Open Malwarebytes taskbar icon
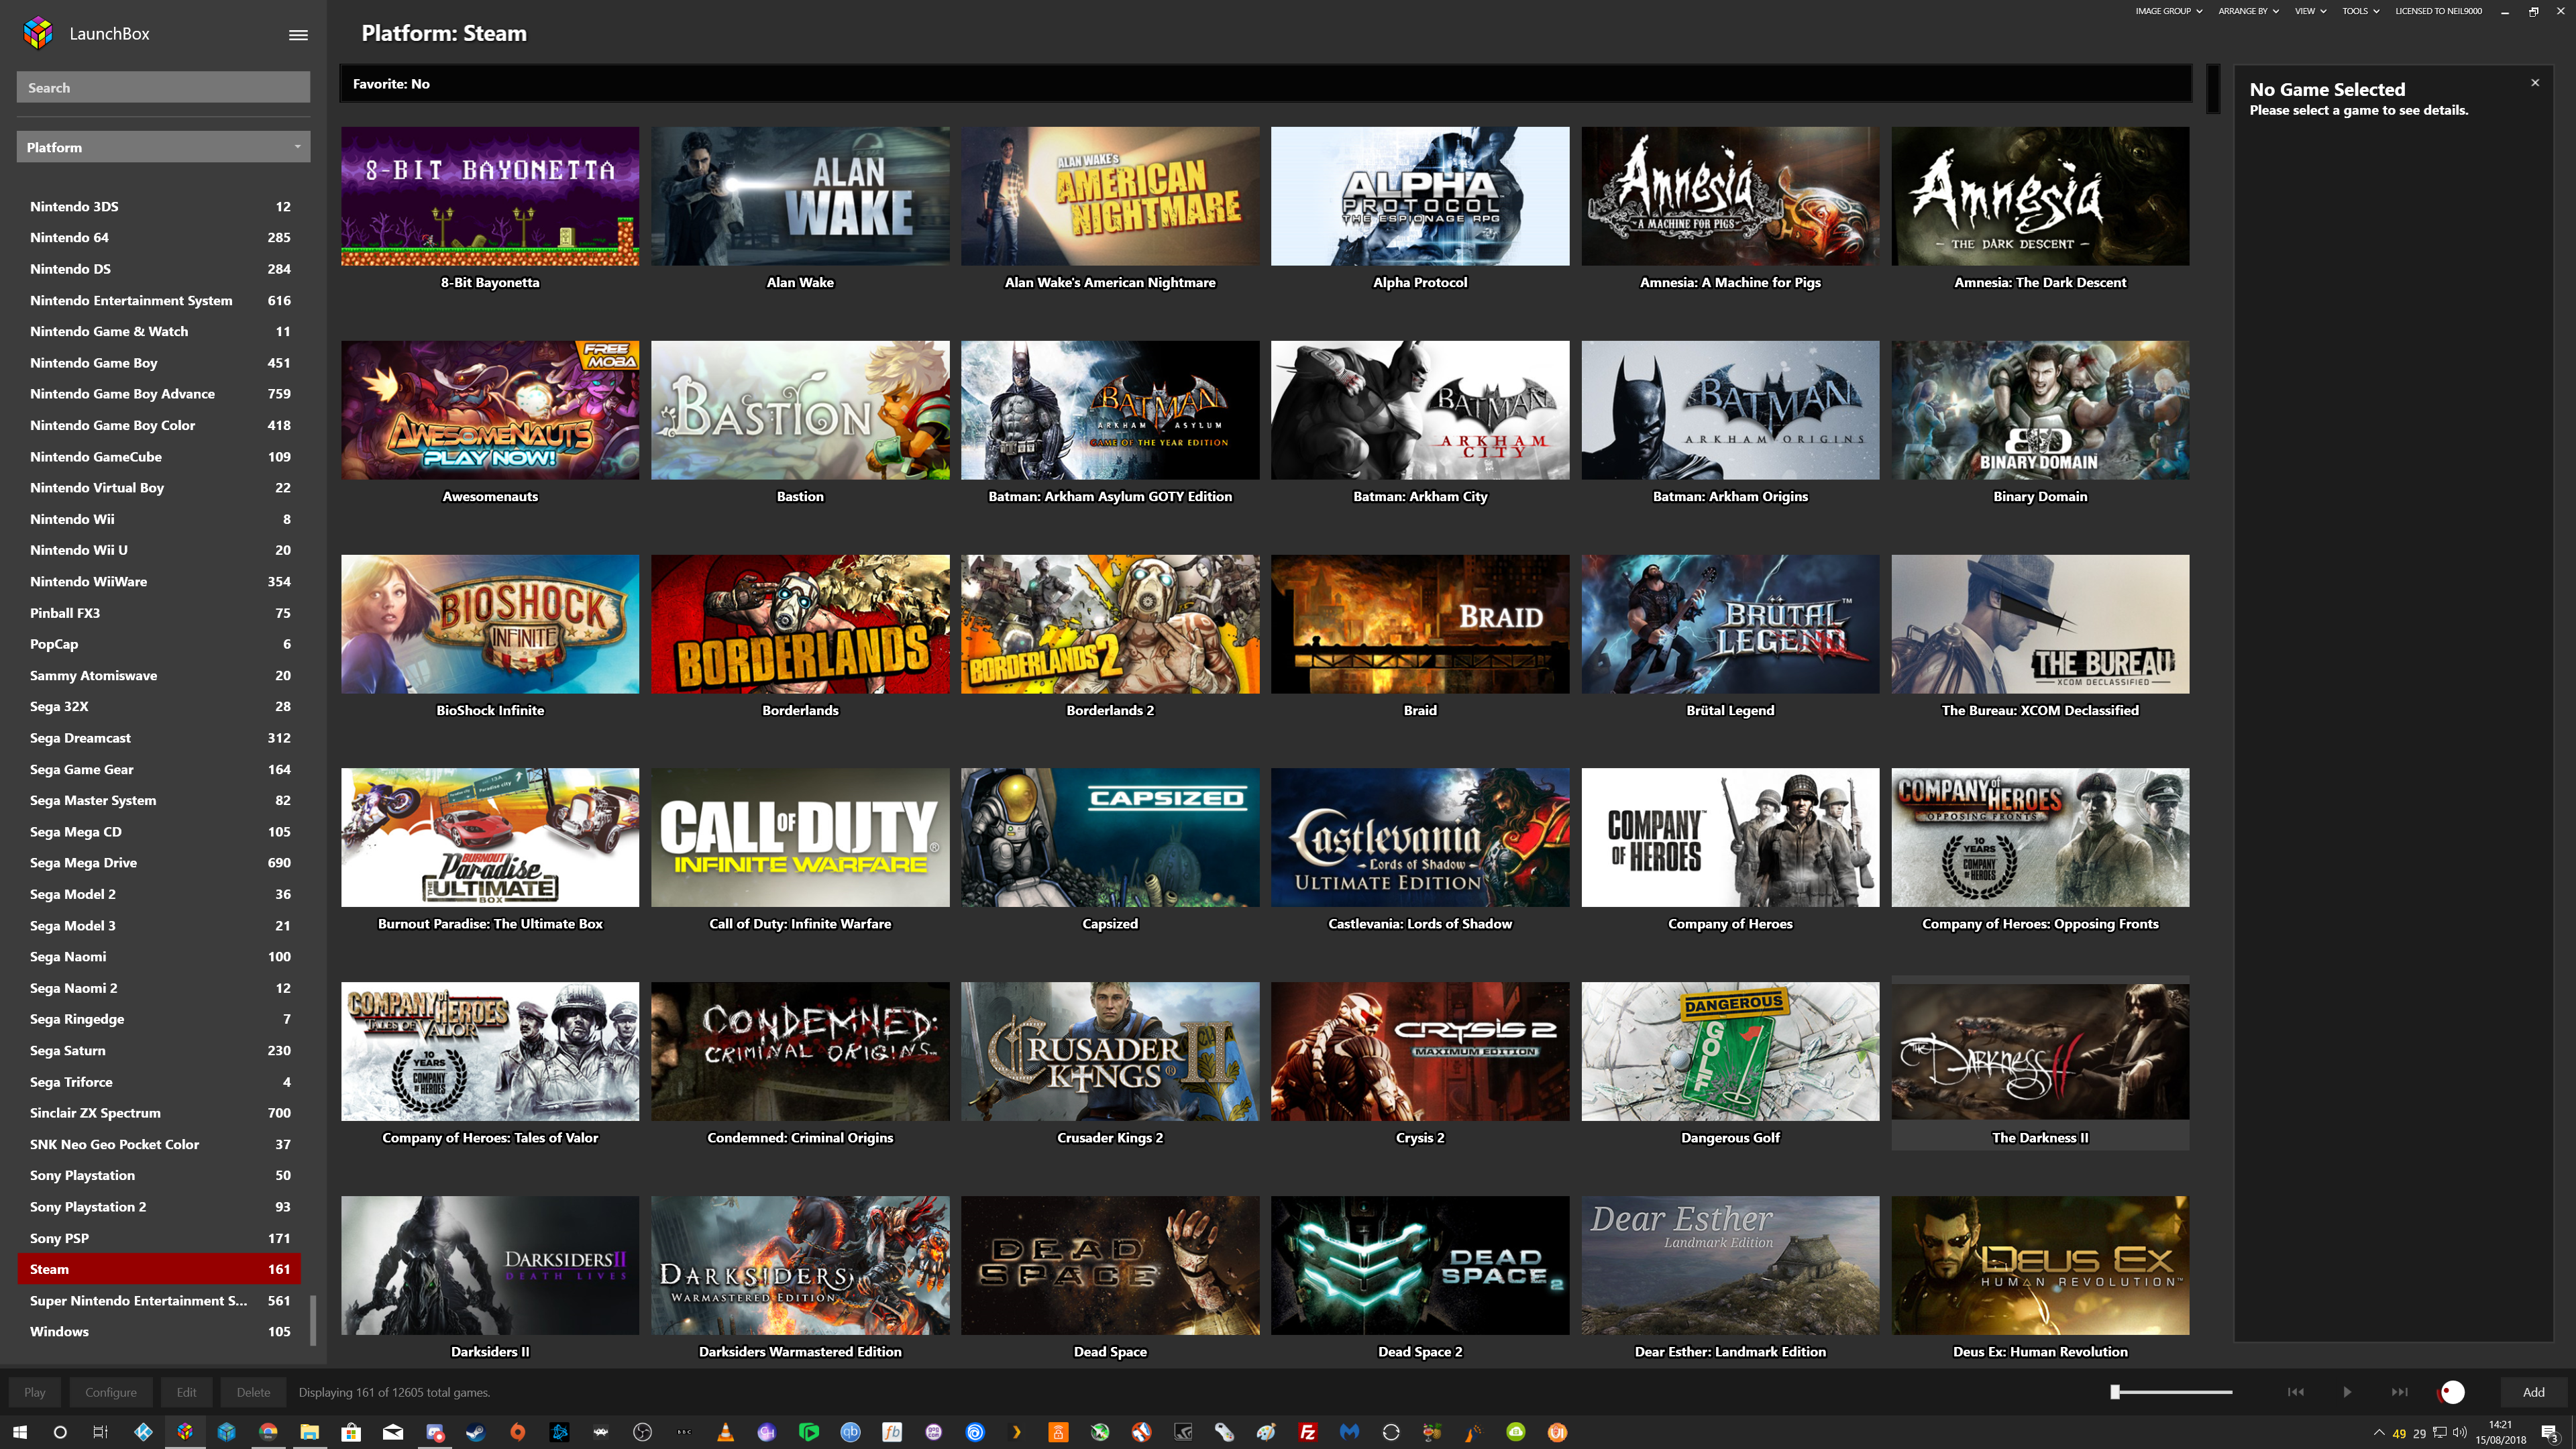This screenshot has width=2576, height=1449. point(1350,1432)
